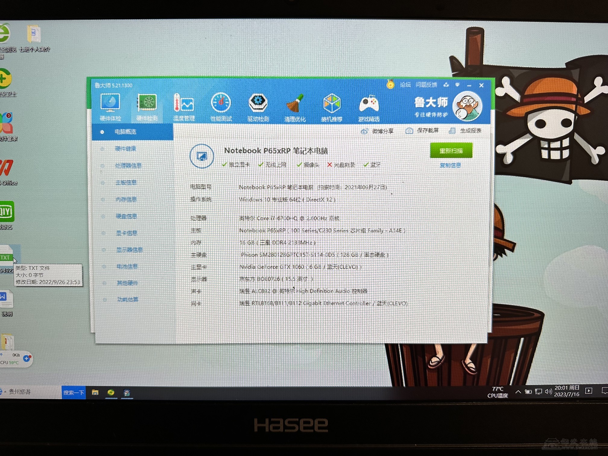Open the green 360 browser taskbar icon

pyautogui.click(x=111, y=392)
